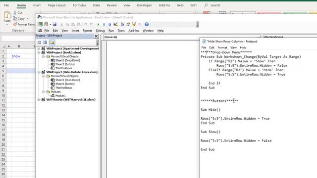Click the Copy icon in VBA toolbar
Screen dimensions: 317x178
click(67, 24)
